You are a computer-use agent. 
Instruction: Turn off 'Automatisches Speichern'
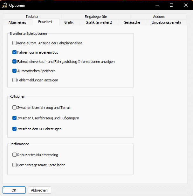14,71
